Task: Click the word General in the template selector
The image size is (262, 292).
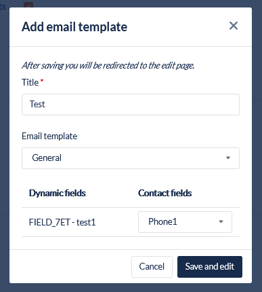Action: 47,158
